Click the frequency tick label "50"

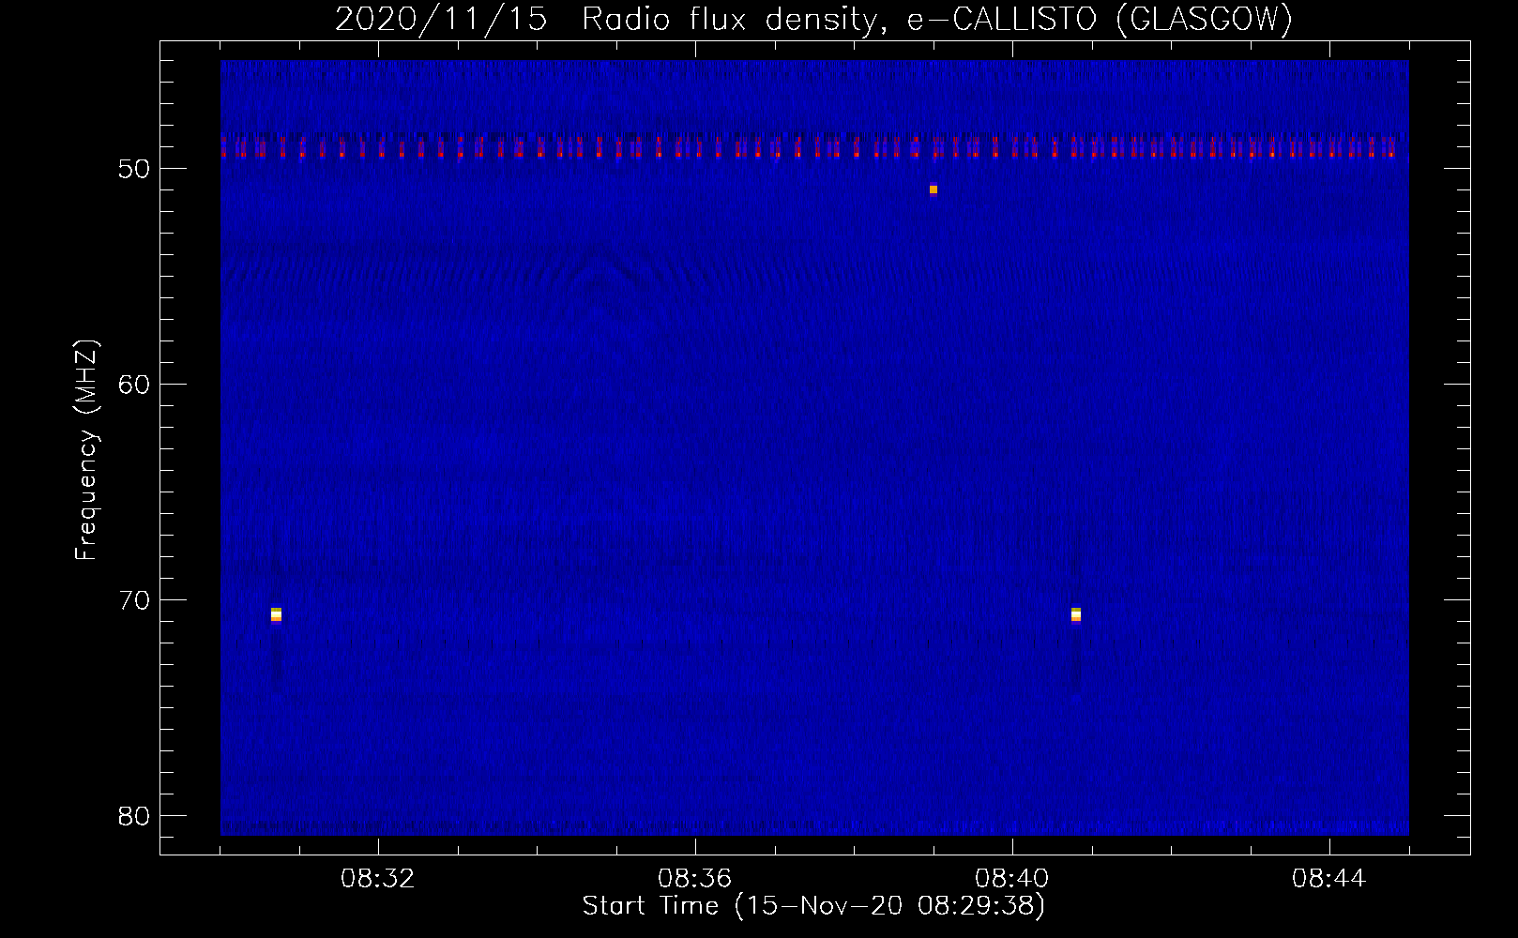[135, 169]
